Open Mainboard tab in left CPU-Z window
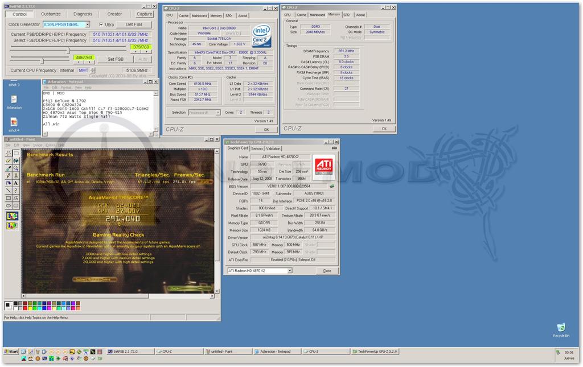The image size is (583, 367). pos(199,15)
